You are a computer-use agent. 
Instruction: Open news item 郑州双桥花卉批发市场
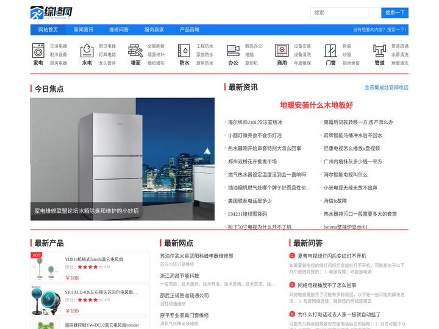pos(252,161)
